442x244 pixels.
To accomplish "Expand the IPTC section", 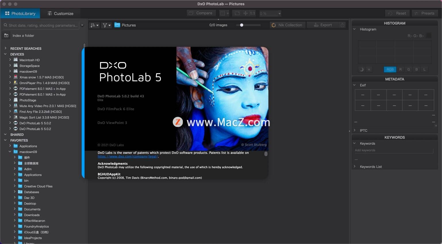I will tap(354, 130).
